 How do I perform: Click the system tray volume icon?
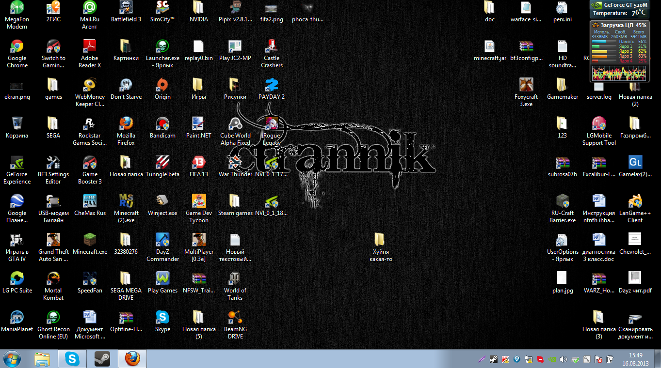click(x=563, y=359)
